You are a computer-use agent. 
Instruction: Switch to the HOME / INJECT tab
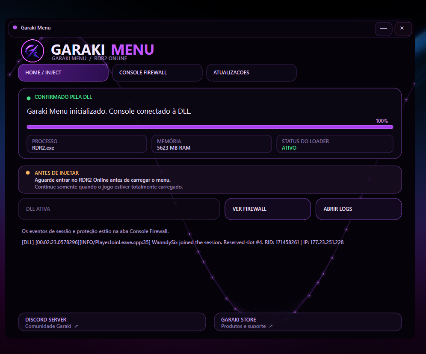click(63, 73)
